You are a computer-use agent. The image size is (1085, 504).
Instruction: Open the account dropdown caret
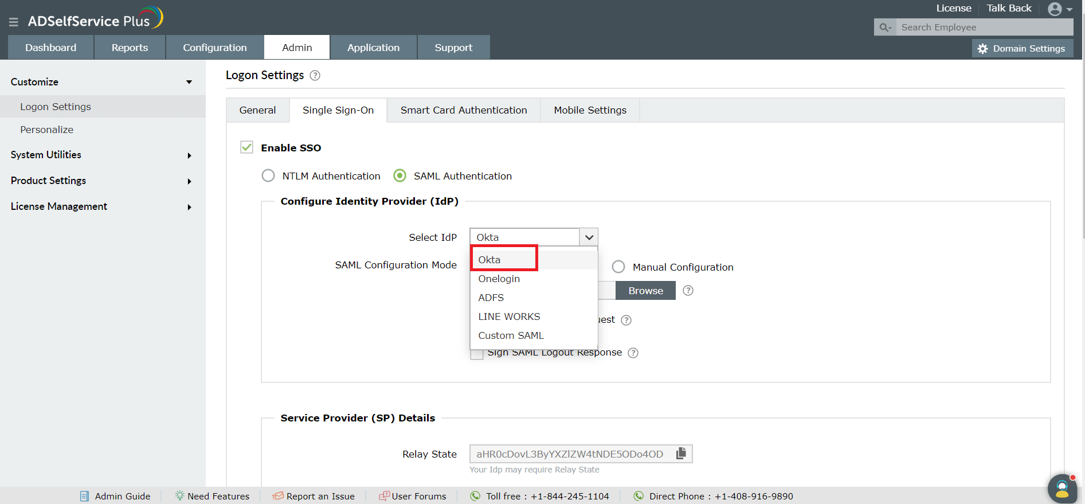[x=1070, y=10]
